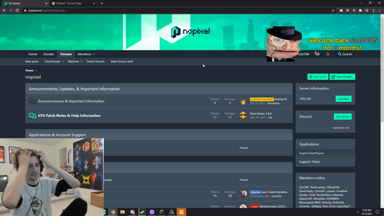
Task: Close the NoPixel Connect Page tab
Action: pos(94,4)
